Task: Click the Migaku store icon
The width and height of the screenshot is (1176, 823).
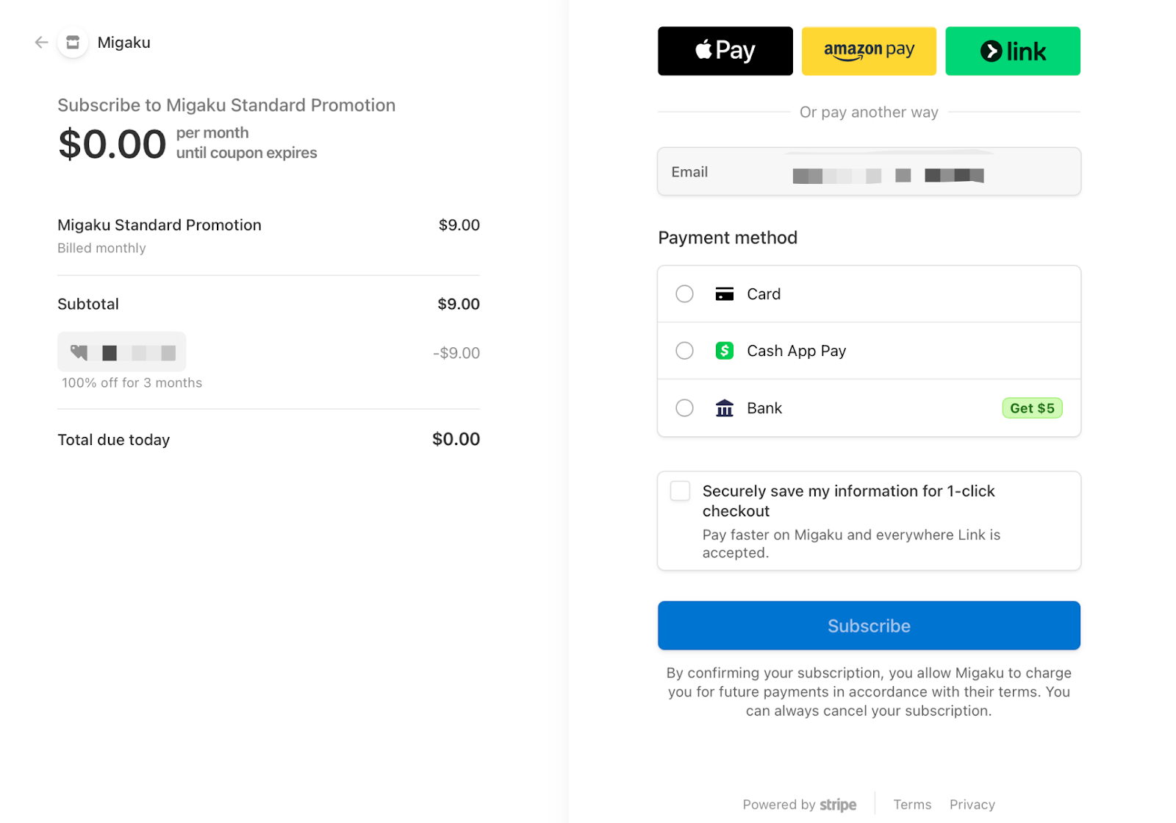Action: point(73,43)
